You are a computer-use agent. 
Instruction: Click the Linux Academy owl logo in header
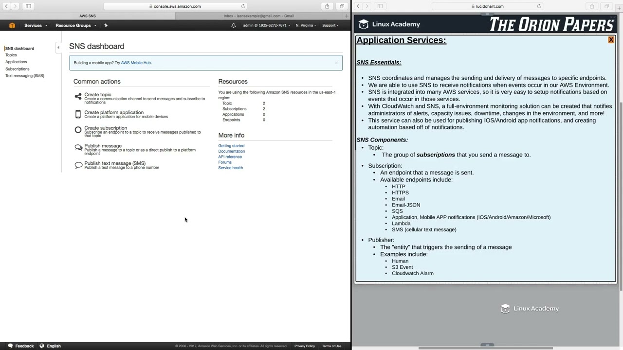pos(364,24)
